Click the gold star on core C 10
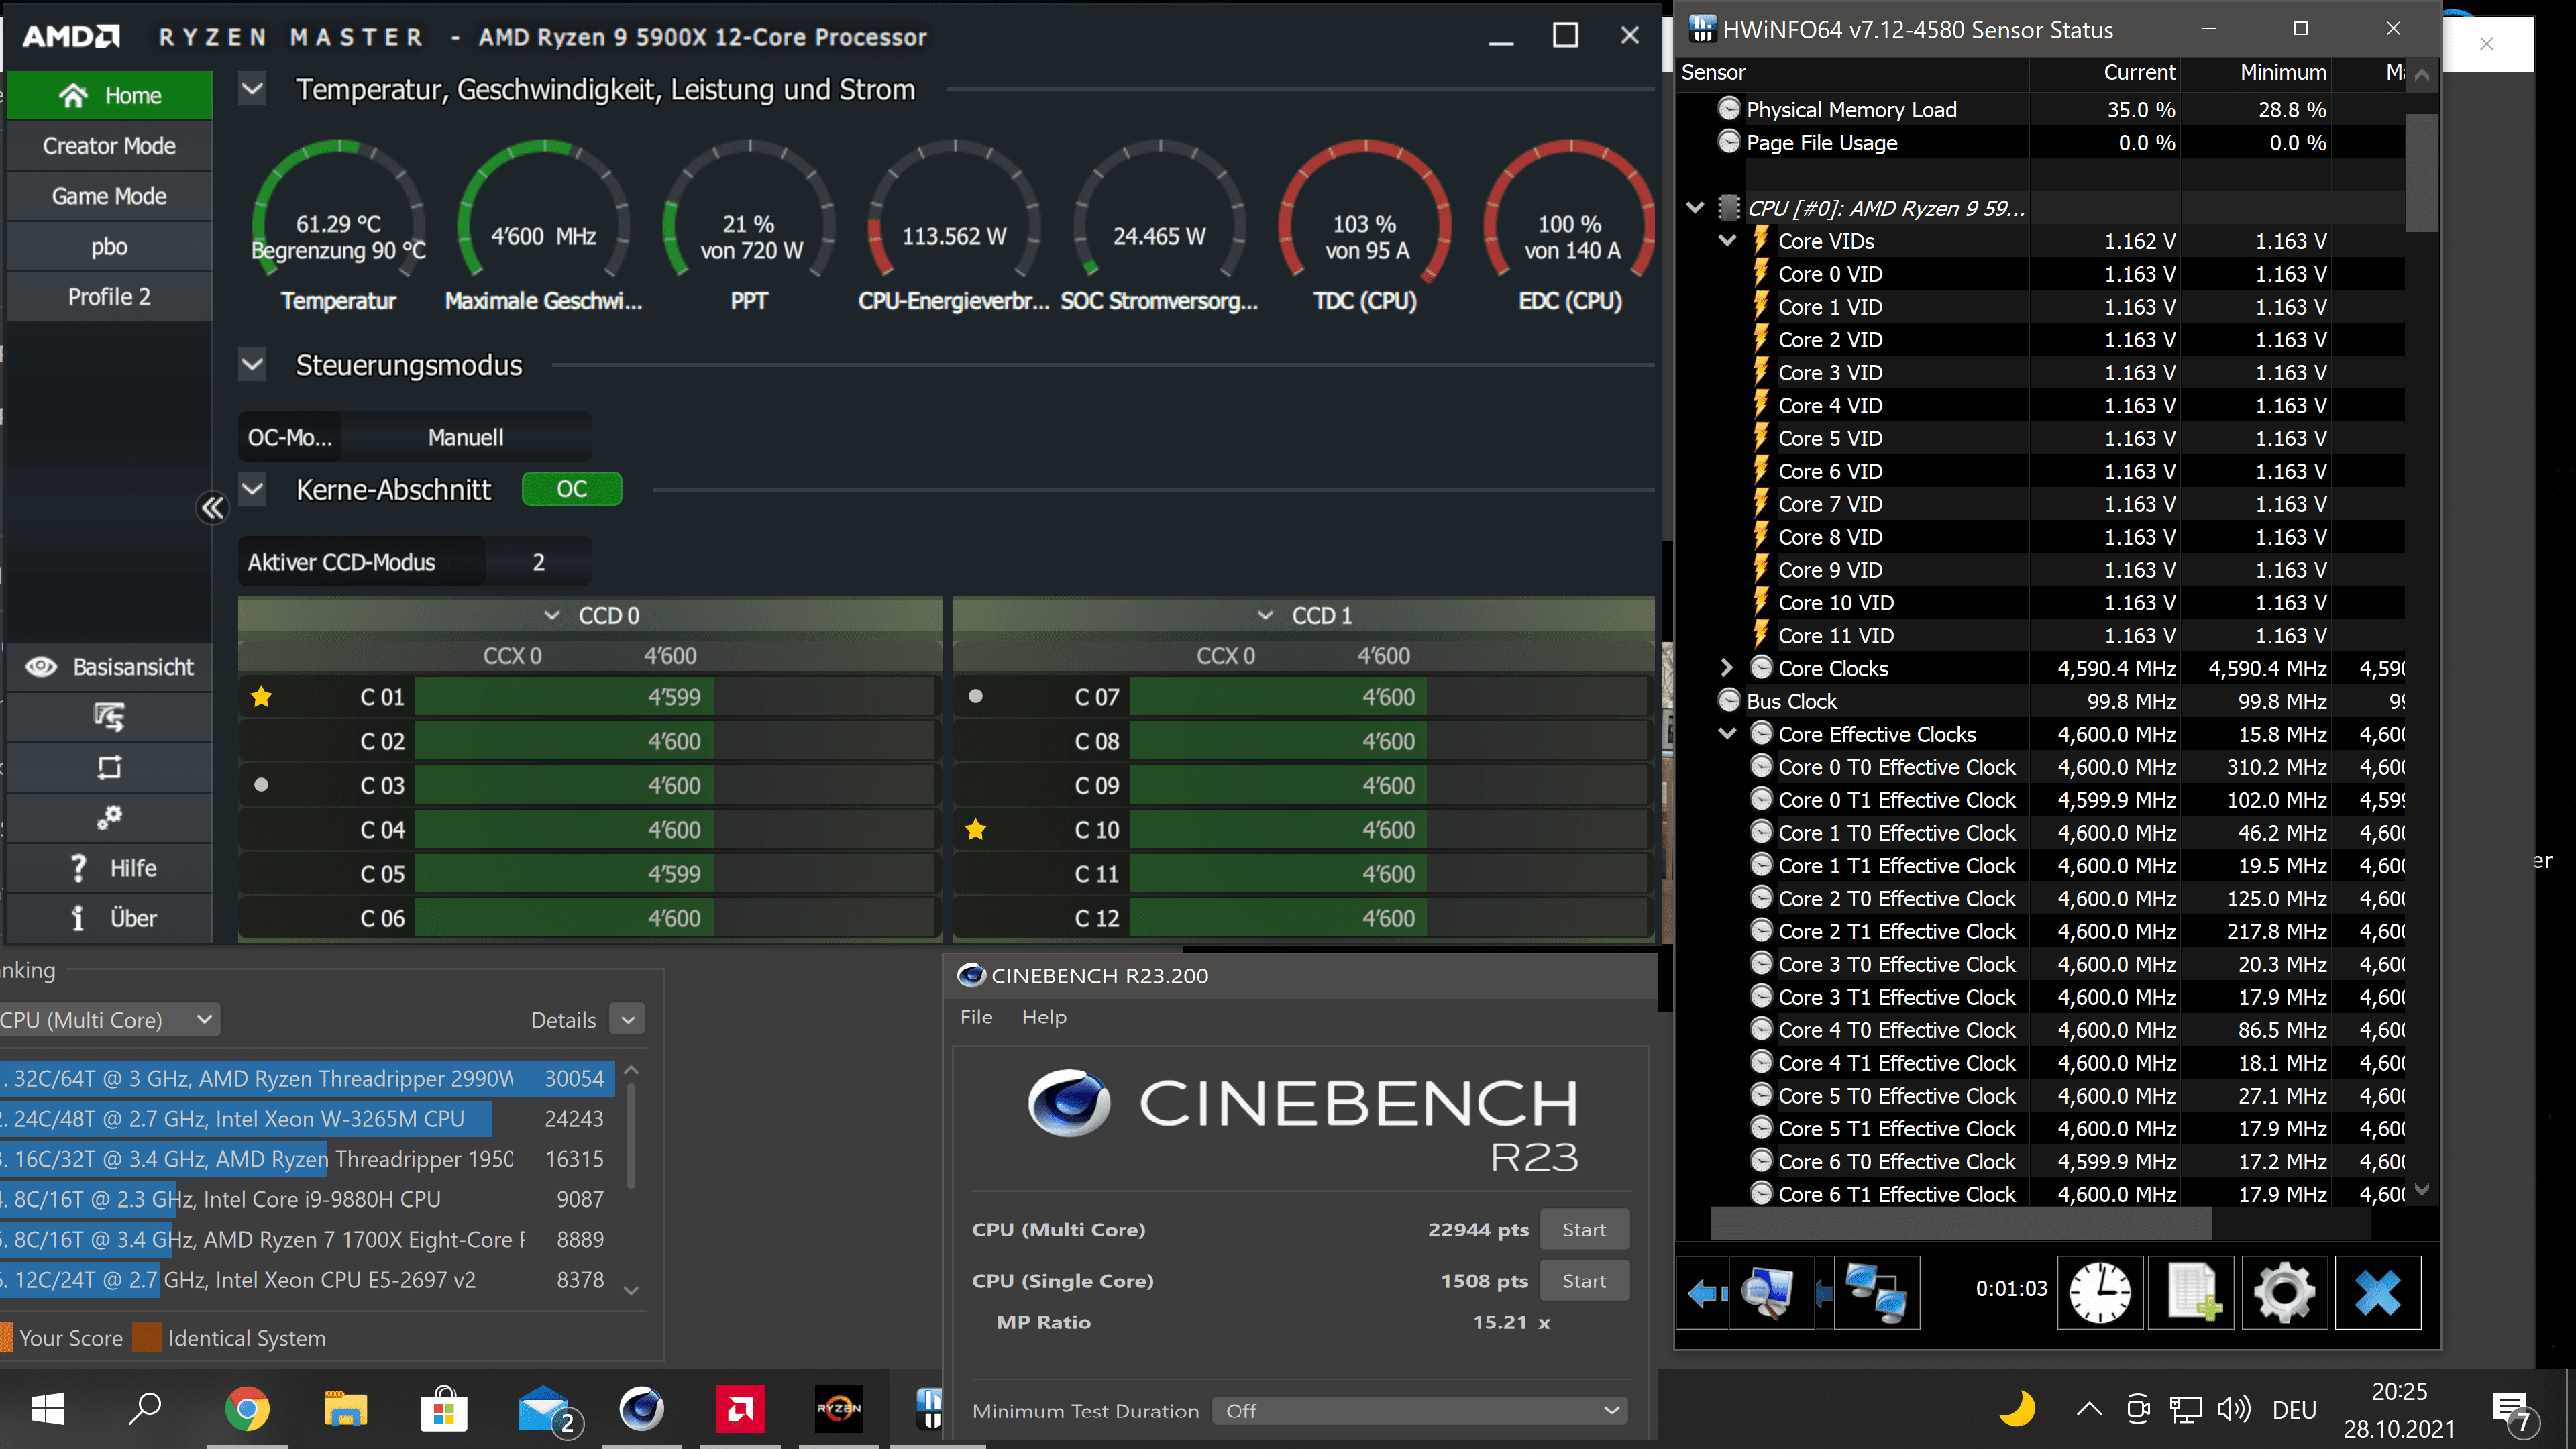 tap(976, 829)
